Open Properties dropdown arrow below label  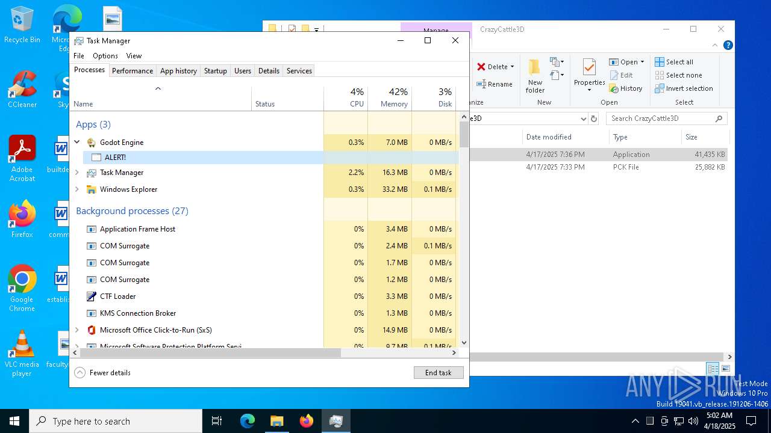point(589,90)
